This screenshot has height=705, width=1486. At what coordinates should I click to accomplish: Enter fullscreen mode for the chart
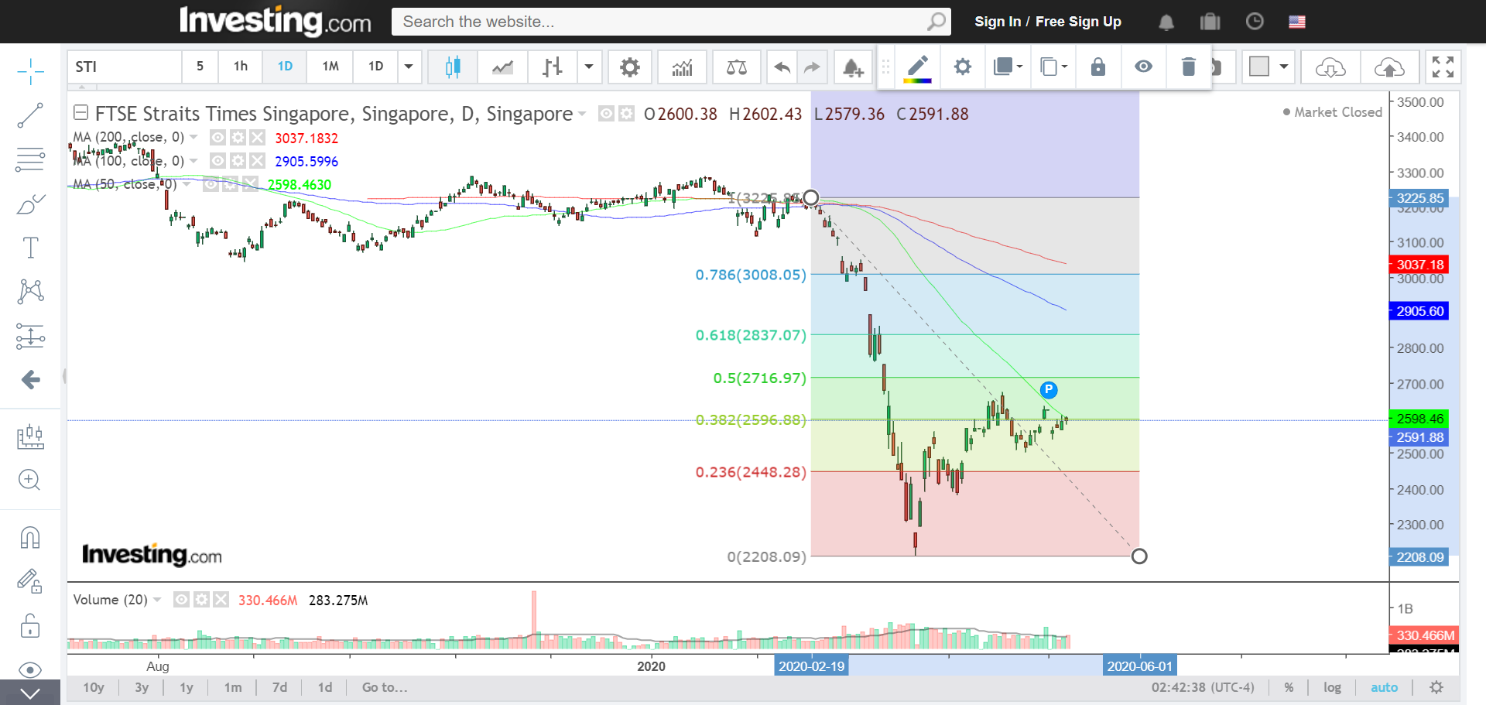[x=1443, y=67]
